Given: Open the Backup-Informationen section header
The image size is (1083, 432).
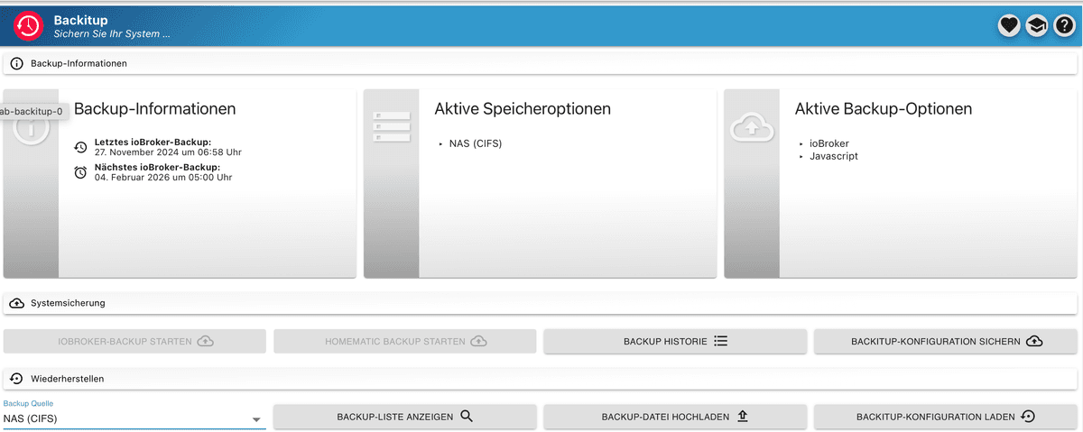Looking at the screenshot, I should pyautogui.click(x=540, y=64).
